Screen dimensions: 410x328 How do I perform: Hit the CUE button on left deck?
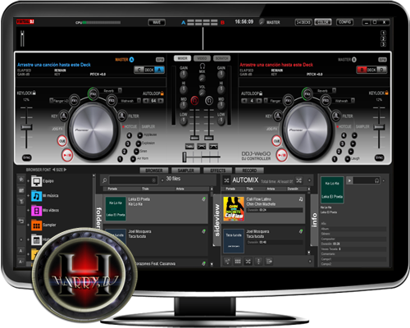pyautogui.click(x=62, y=141)
